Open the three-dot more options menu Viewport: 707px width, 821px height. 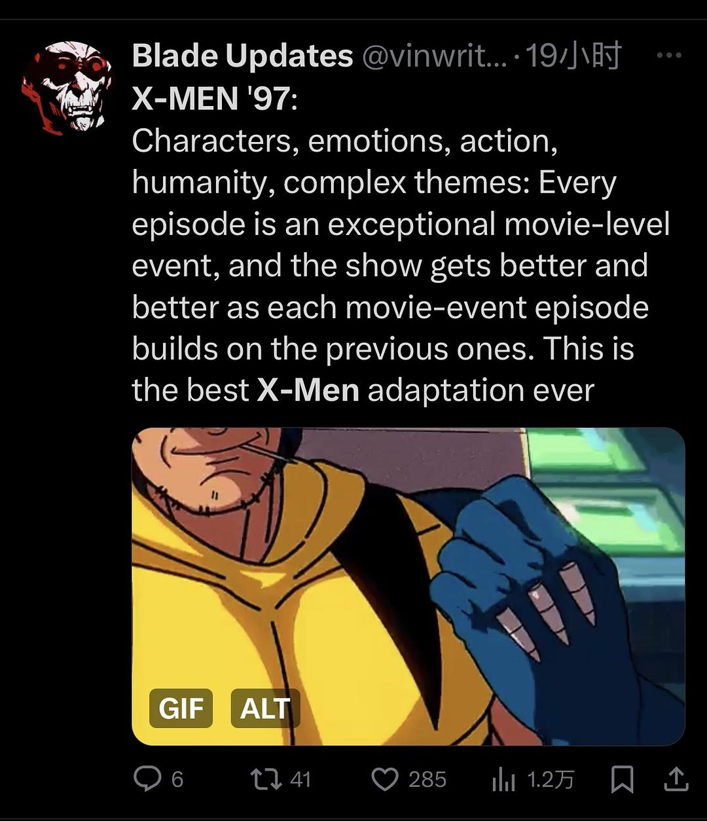(669, 56)
